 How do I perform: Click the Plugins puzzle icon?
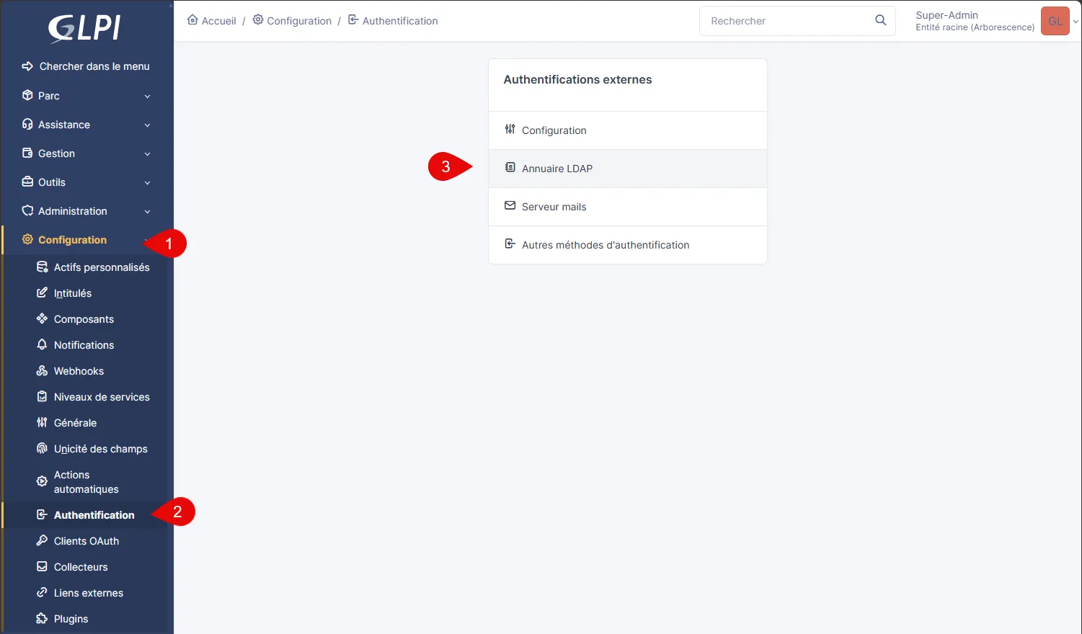click(x=42, y=619)
